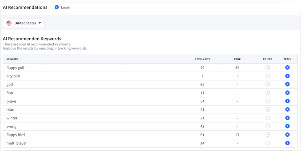Screen dimensions: 301x151
Task: Click the plus icon for 'golf'
Action: click(287, 84)
